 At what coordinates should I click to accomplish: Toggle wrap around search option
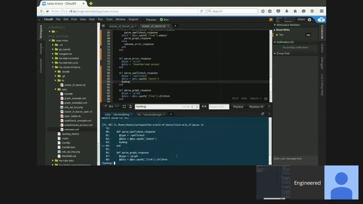click(x=130, y=107)
